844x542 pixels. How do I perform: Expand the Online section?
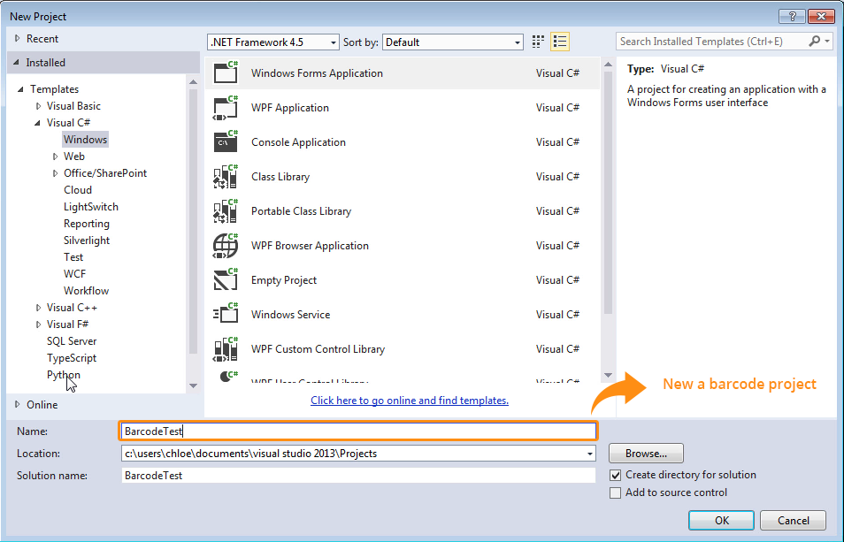(x=17, y=404)
